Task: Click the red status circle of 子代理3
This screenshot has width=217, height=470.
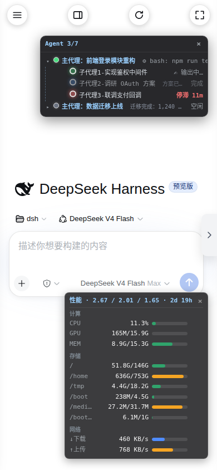Action: pyautogui.click(x=73, y=94)
